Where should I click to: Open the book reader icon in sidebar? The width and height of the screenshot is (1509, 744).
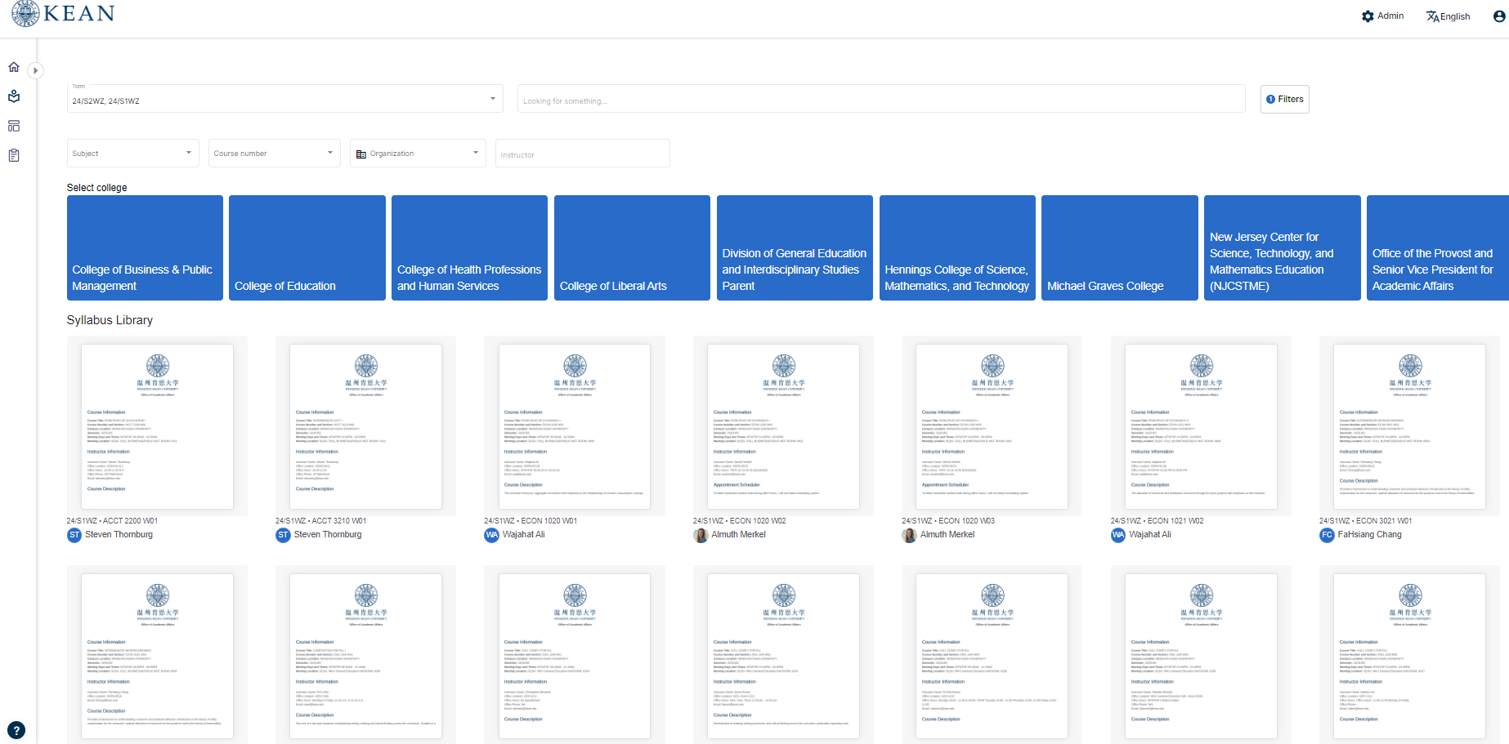pos(14,96)
